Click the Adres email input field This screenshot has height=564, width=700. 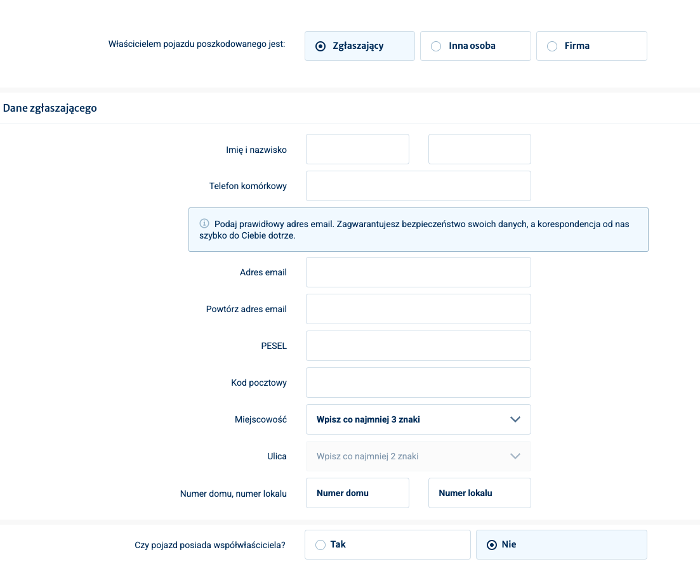[418, 272]
